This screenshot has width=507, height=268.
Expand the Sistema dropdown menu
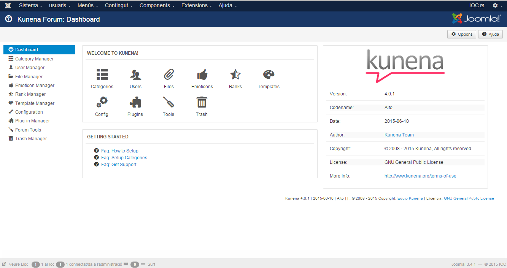[x=30, y=6]
